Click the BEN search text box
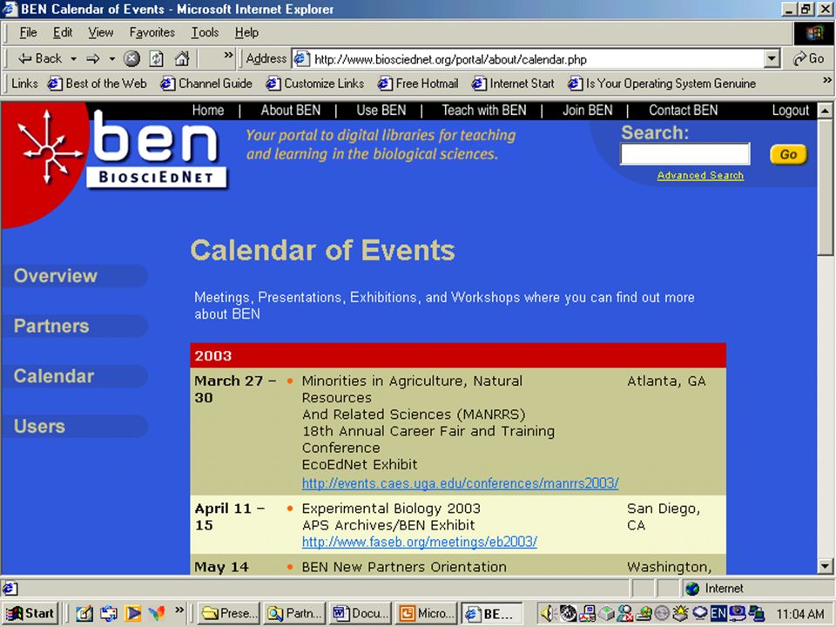 (x=685, y=154)
